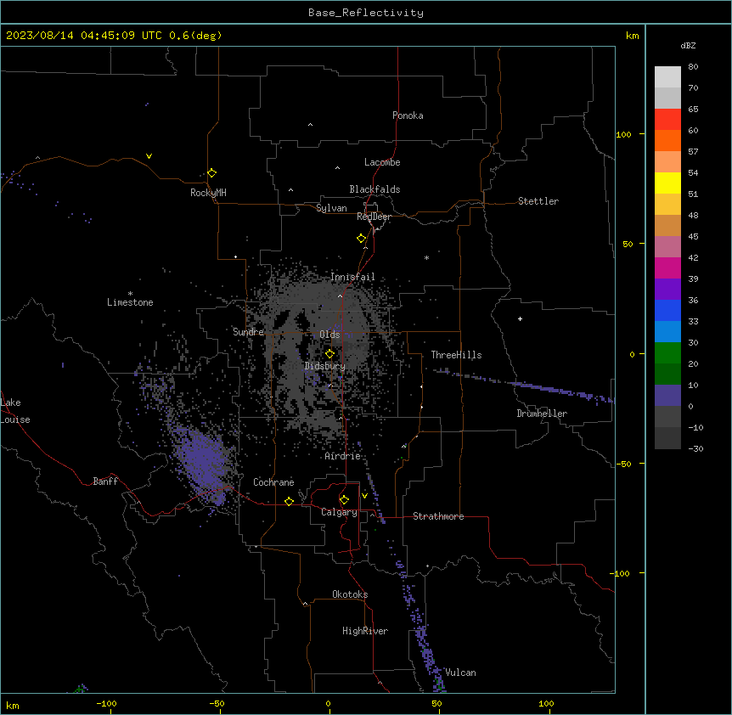Click the Vulcan city label

(x=461, y=673)
